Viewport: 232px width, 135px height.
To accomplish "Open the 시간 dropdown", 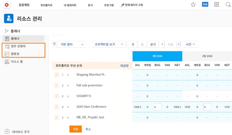I will tap(190, 44).
